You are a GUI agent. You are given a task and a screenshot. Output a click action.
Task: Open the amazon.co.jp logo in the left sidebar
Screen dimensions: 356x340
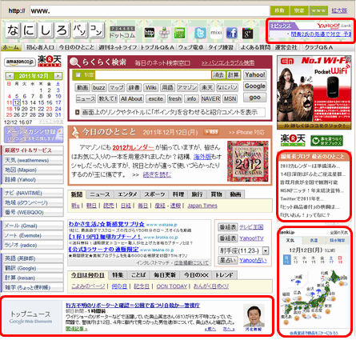click(20, 62)
